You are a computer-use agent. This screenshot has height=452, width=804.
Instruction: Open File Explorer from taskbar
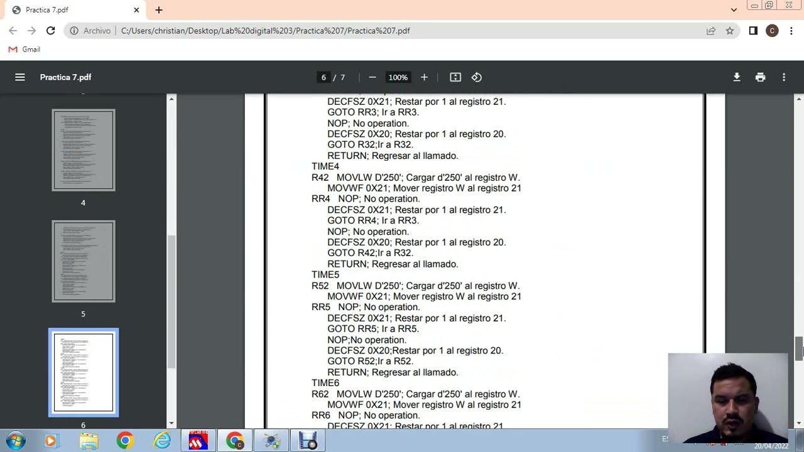click(x=89, y=441)
